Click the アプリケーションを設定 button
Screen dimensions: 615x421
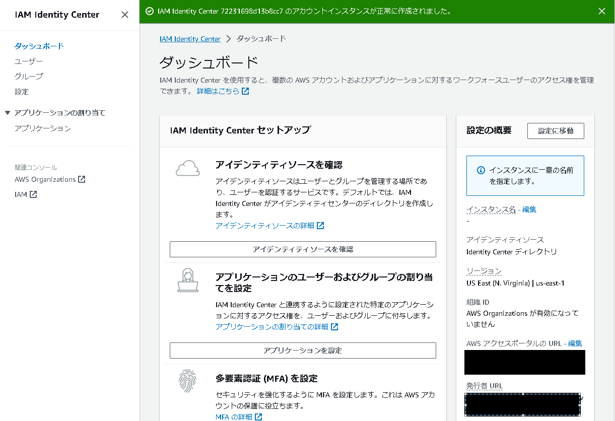[303, 350]
